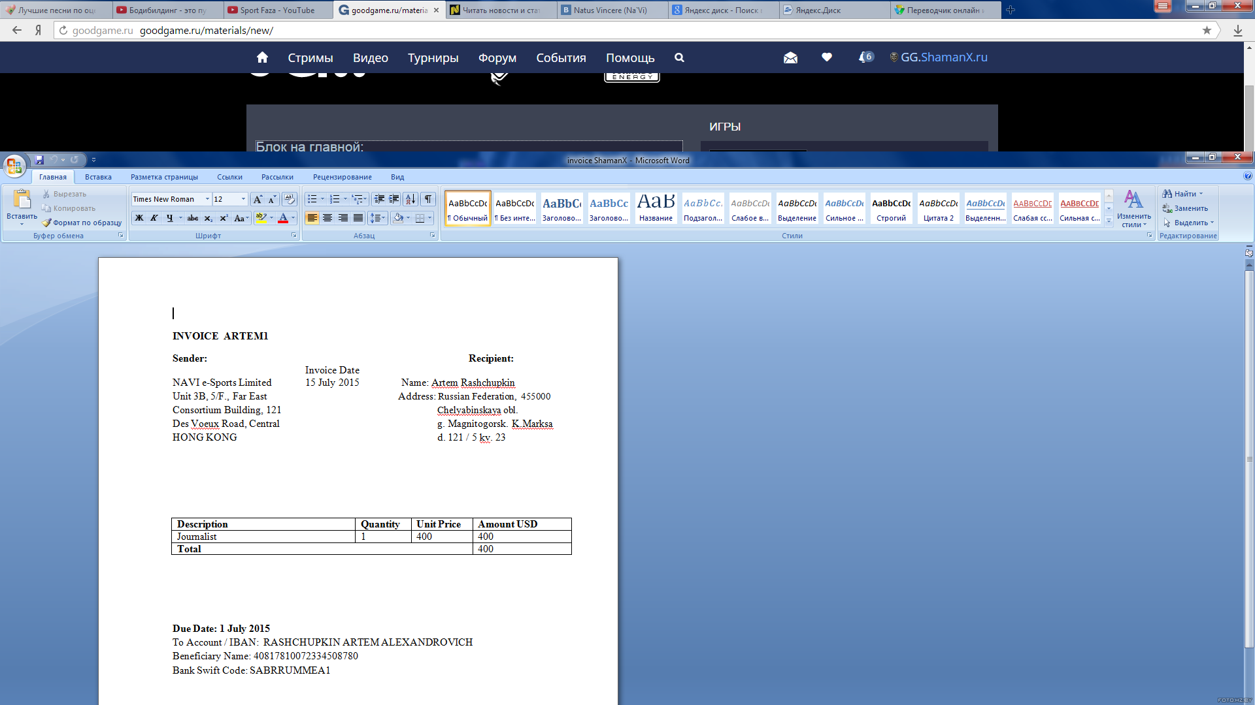Click text highlight color marker
Viewport: 1255px width, 705px height.
[261, 218]
